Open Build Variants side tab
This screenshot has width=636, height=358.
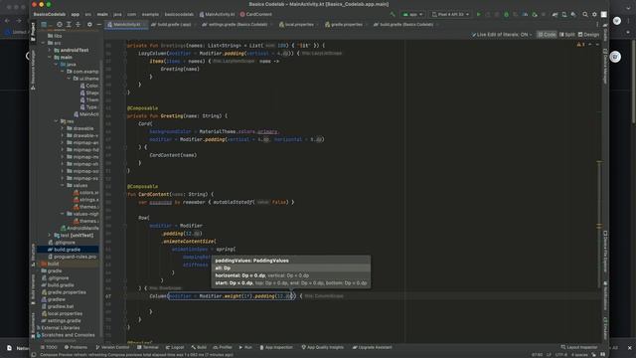pyautogui.click(x=33, y=289)
